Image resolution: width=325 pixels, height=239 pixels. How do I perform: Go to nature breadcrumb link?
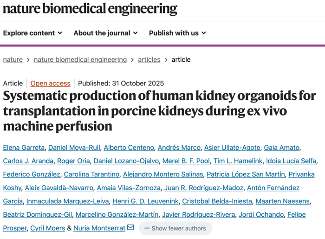[13, 59]
